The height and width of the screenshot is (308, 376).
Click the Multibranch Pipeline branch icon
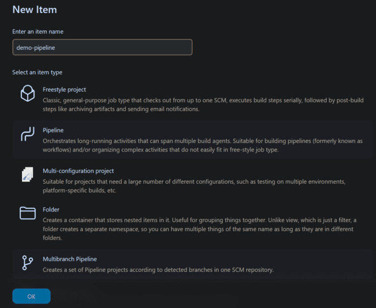coord(28,263)
